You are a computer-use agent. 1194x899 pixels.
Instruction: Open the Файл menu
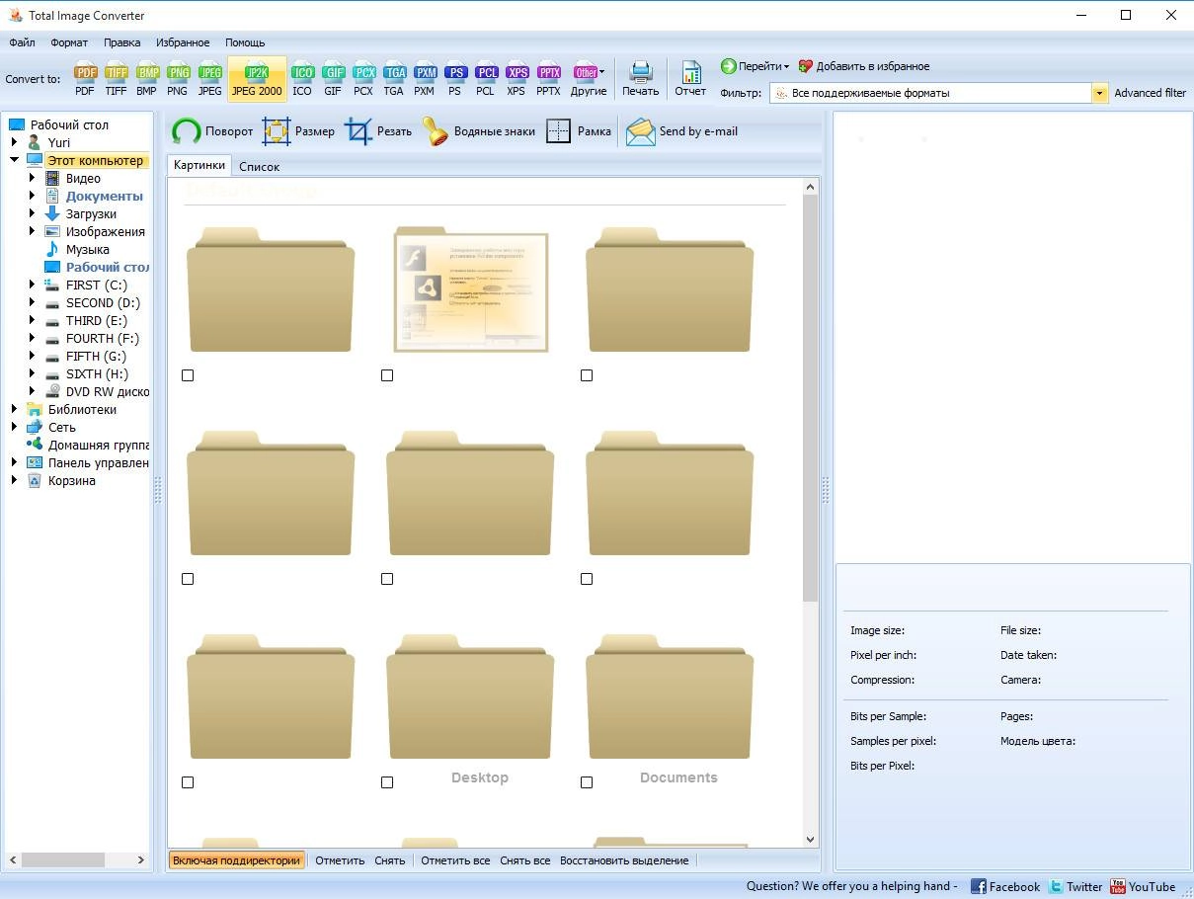pos(22,42)
